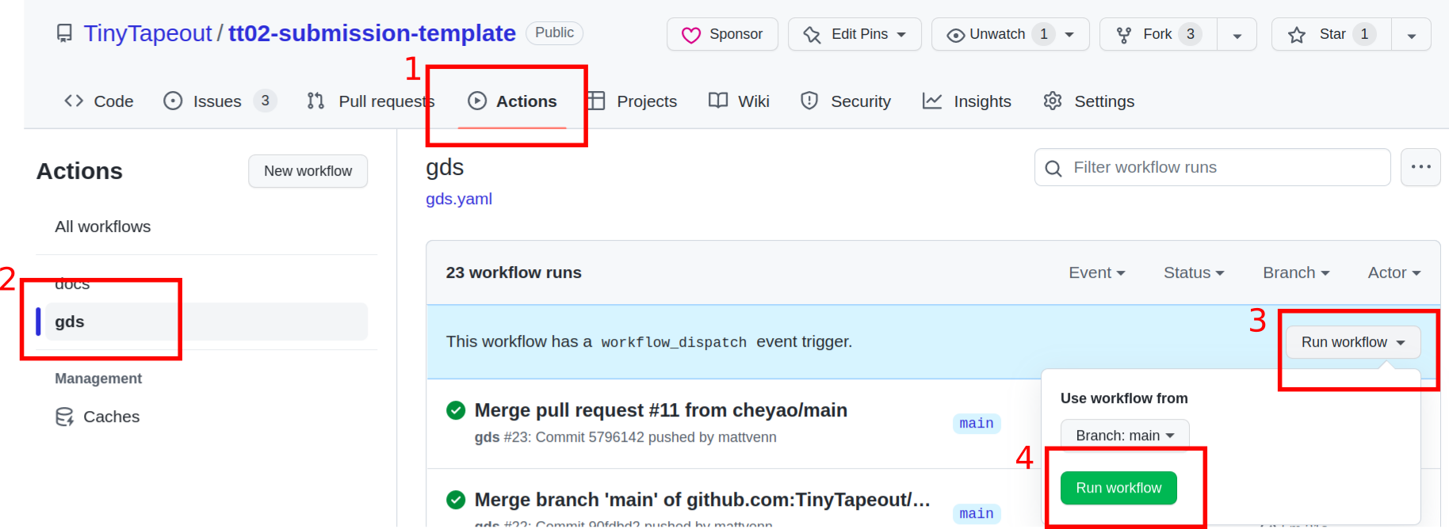Open run Merge branch 'main' of github.com:TinyTapeout
1449x529 pixels.
(x=702, y=500)
